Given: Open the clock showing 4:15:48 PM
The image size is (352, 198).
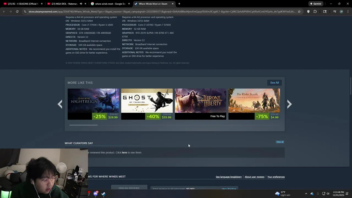Looking at the screenshot, I should (339, 194).
